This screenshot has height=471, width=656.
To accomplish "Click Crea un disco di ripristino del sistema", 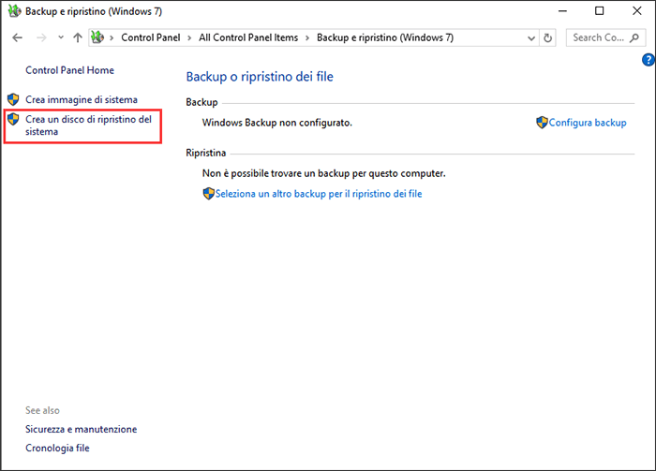I will coord(88,125).
